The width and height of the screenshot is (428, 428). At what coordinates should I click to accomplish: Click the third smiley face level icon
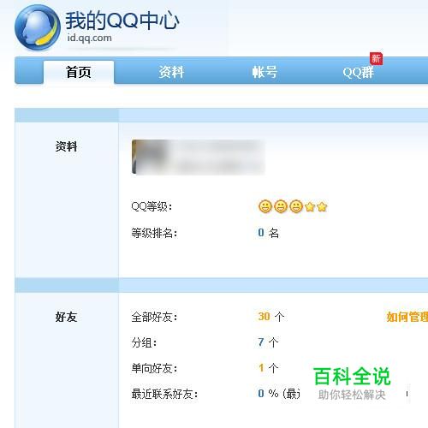coord(296,206)
